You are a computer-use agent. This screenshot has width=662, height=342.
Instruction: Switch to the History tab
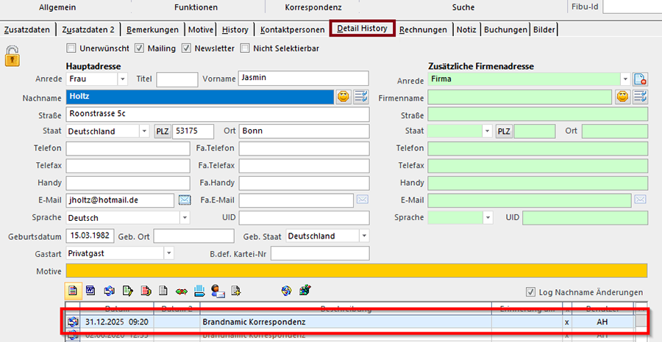(x=235, y=29)
